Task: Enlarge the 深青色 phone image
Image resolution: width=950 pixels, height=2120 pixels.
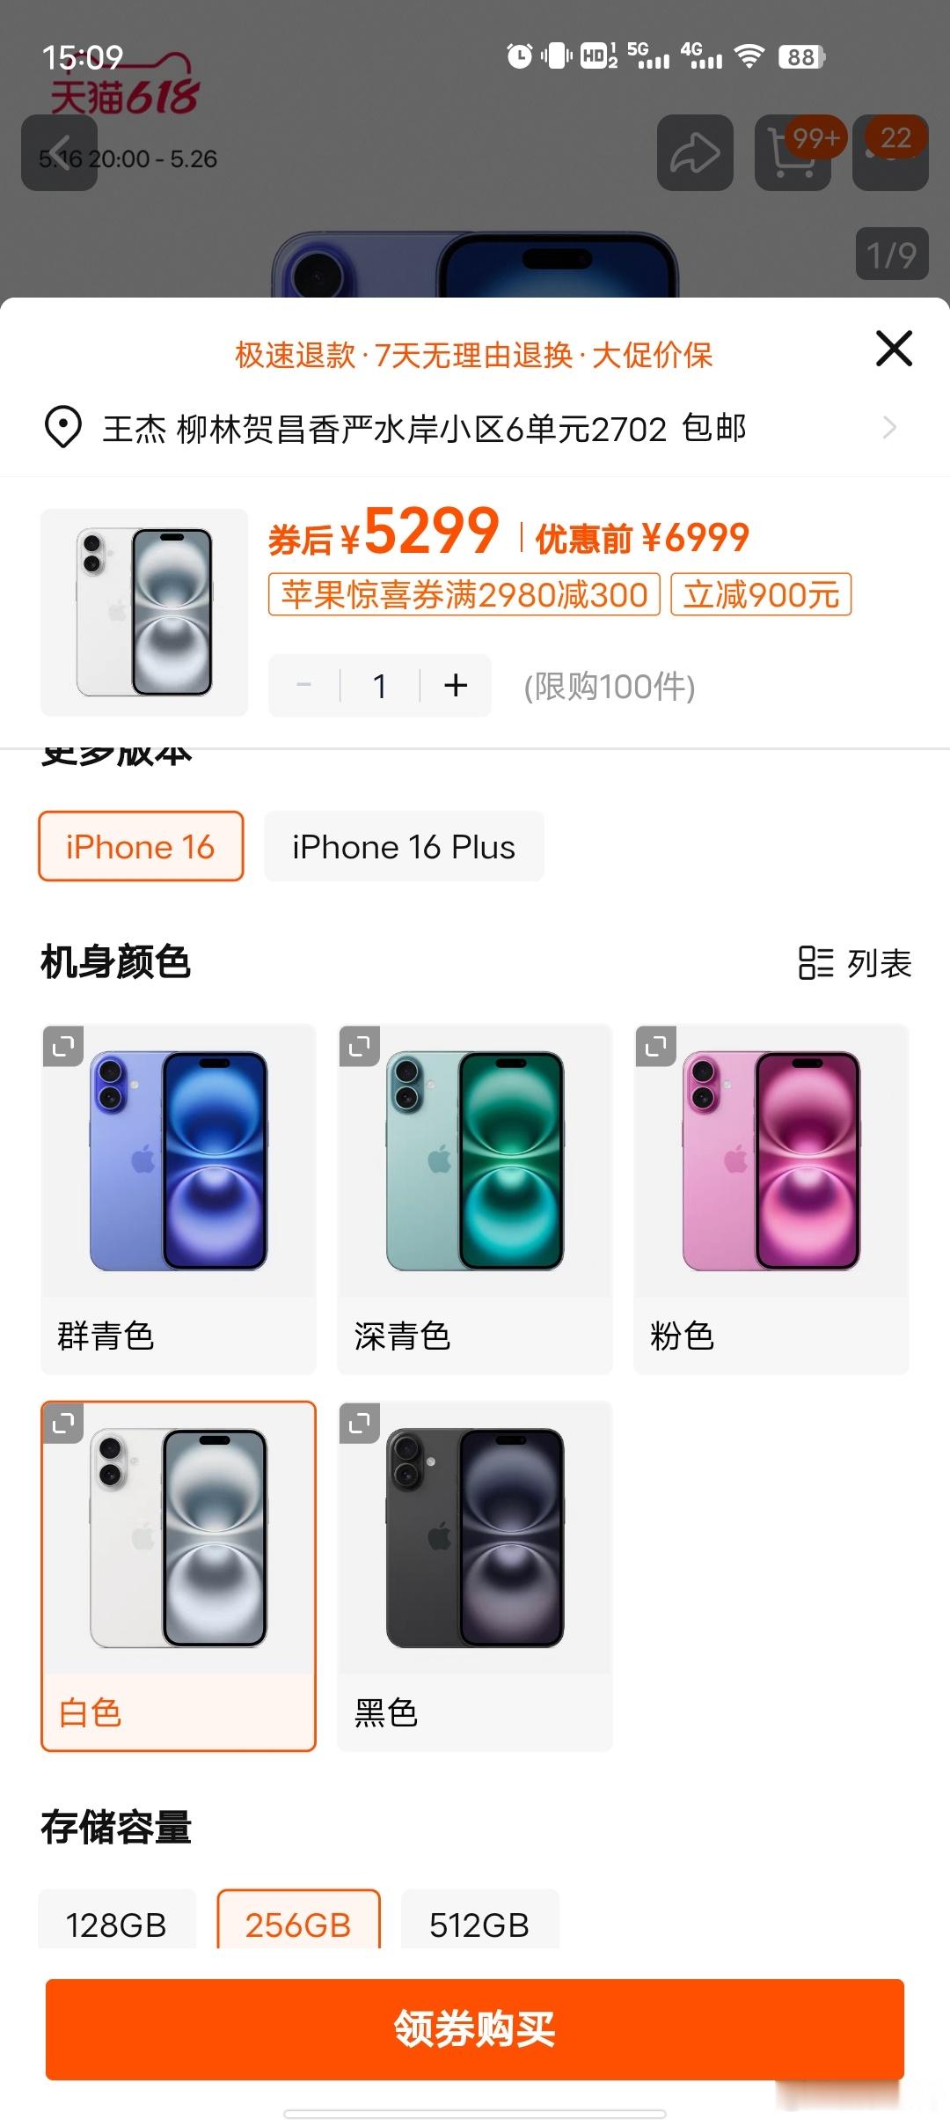Action: tap(360, 1046)
